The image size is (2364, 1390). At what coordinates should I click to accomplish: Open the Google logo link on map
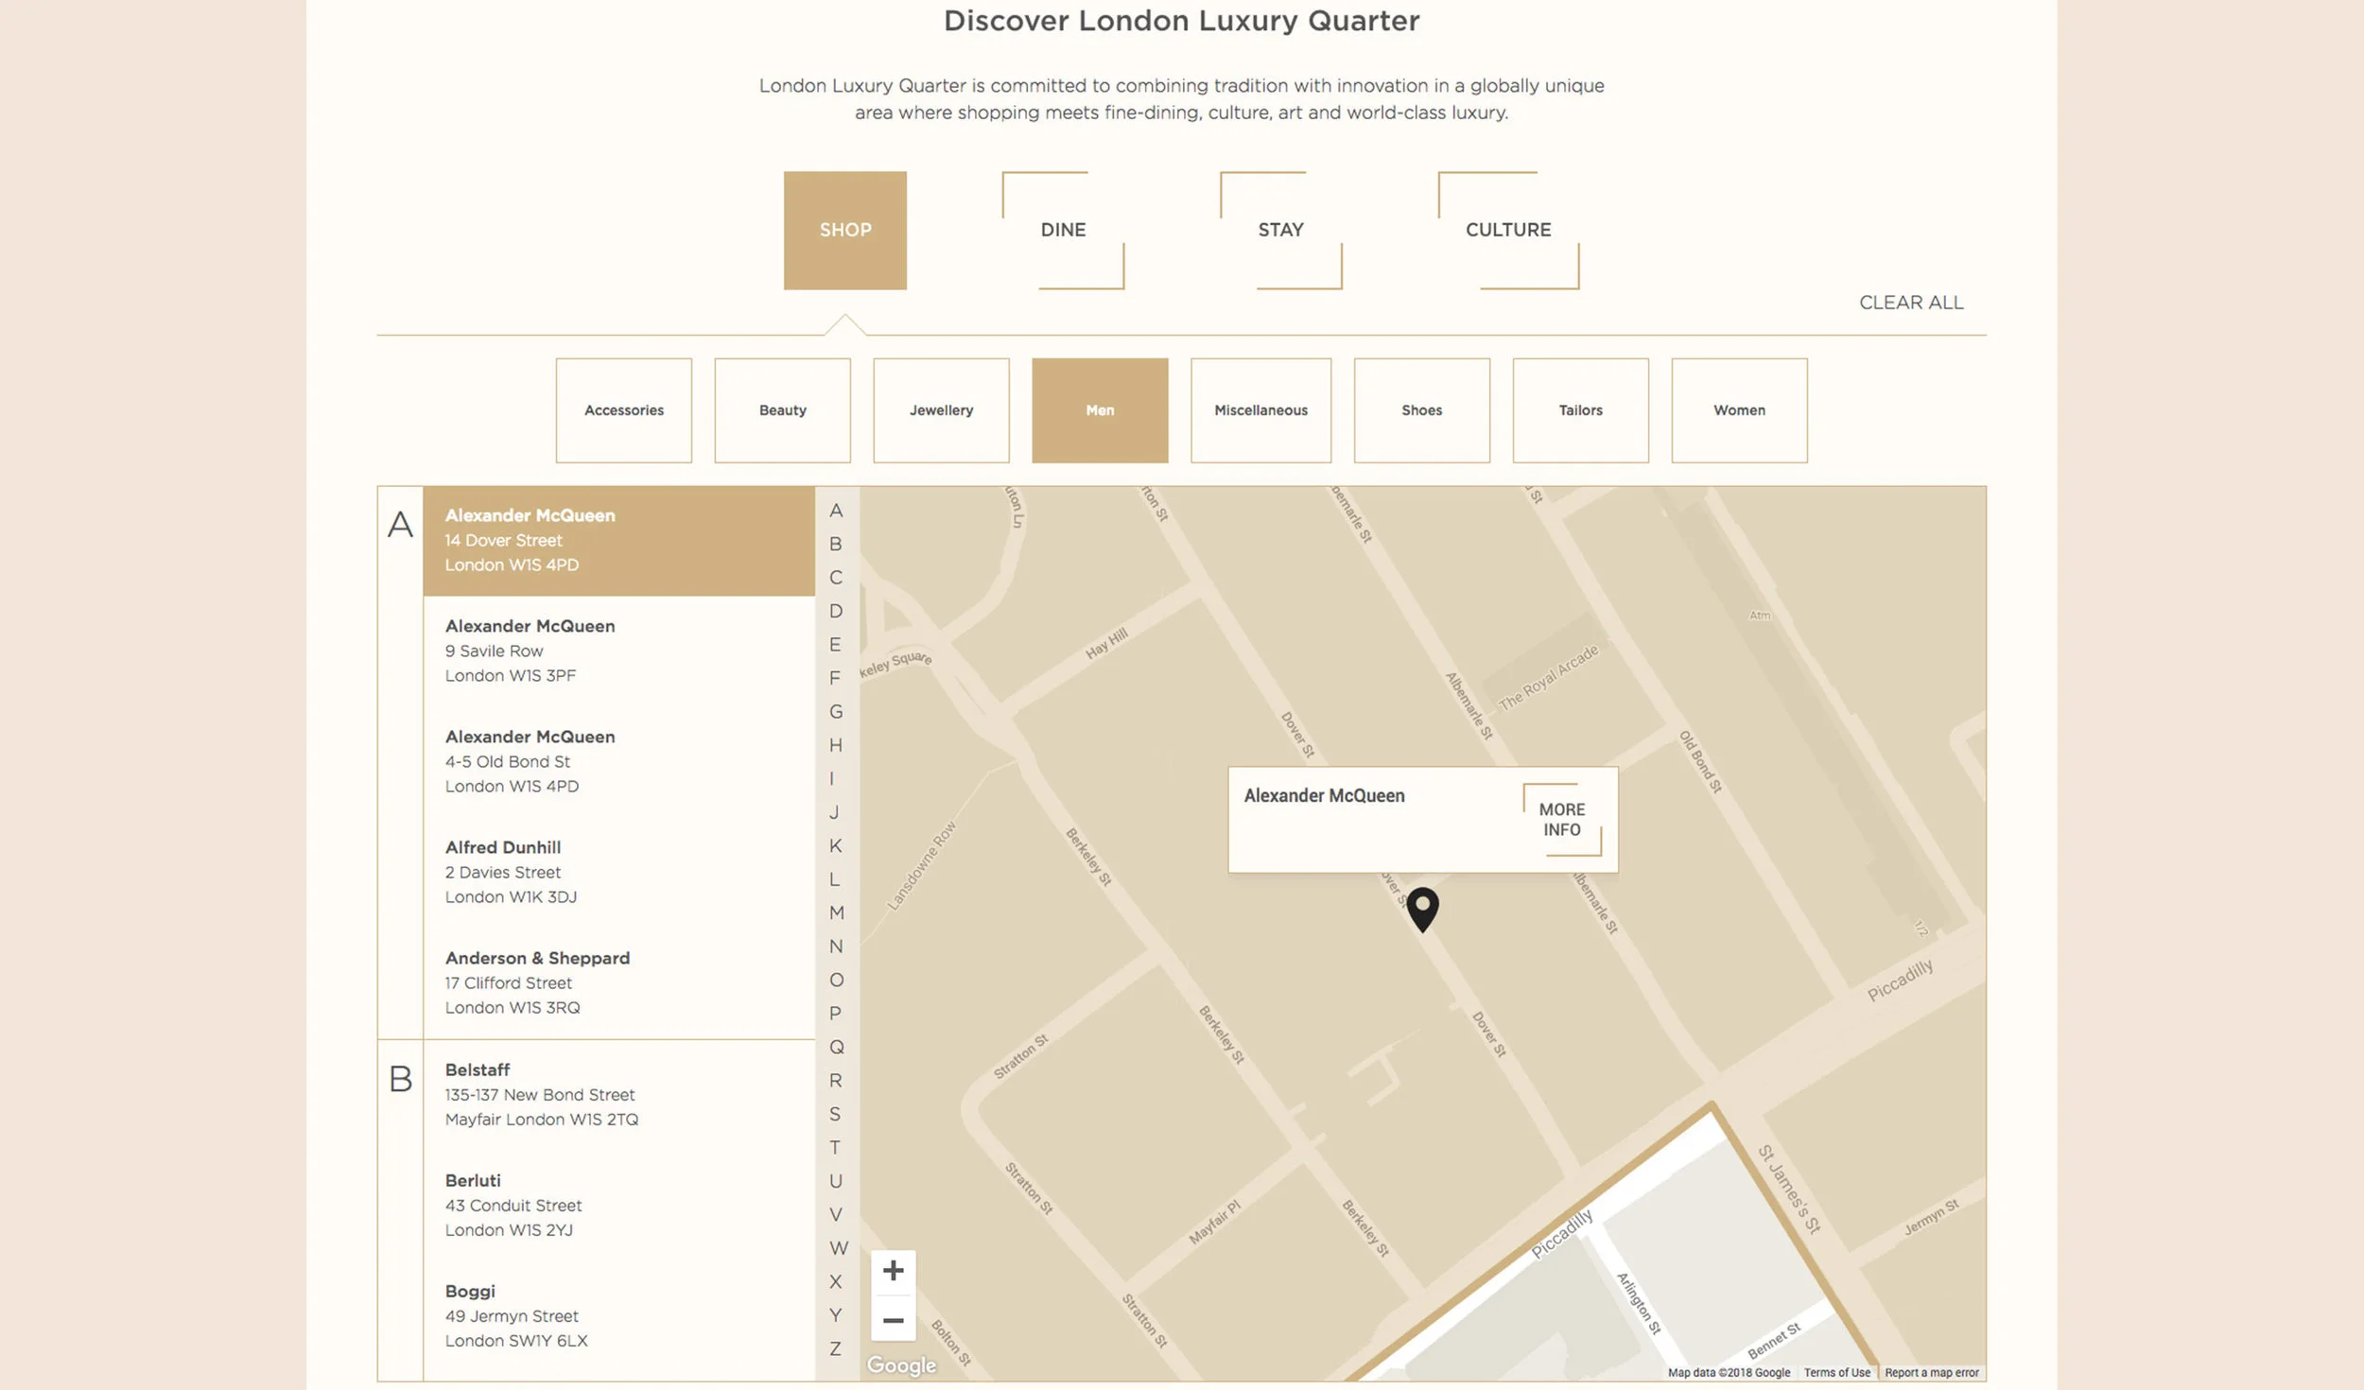click(x=901, y=1364)
